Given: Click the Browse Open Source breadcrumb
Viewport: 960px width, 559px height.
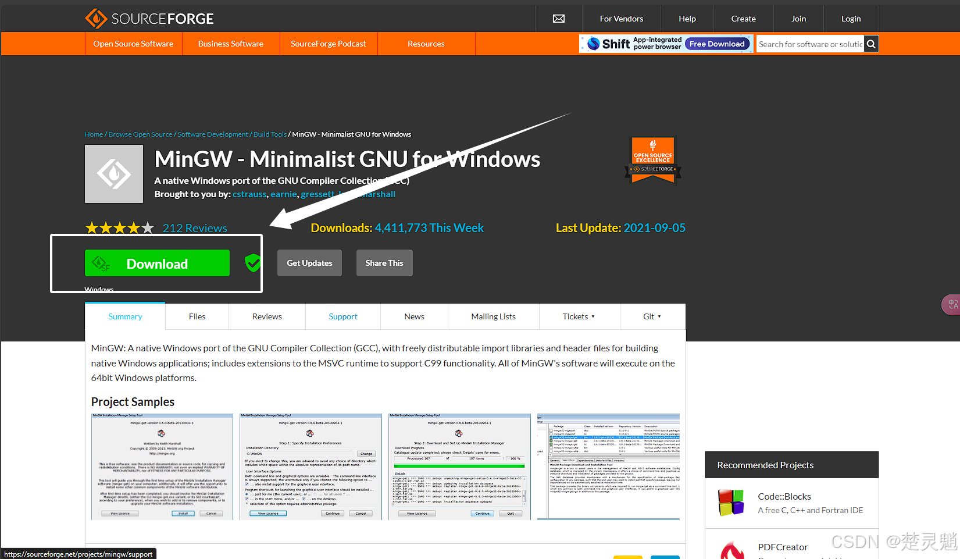Looking at the screenshot, I should [140, 134].
